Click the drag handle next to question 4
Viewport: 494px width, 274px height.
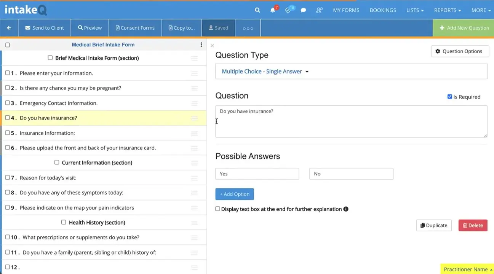tap(194, 118)
